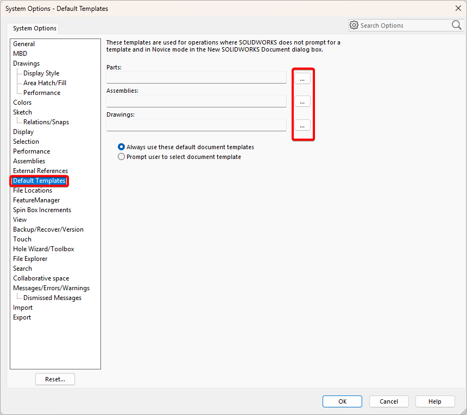Open Dismissed Messages subcategory
The width and height of the screenshot is (467, 415).
tap(53, 298)
